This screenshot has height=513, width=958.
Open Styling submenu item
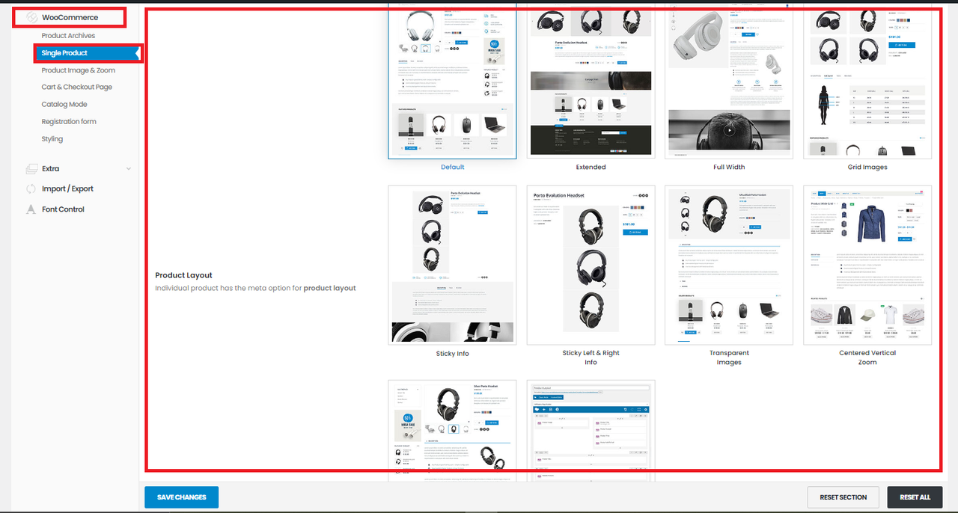pos(52,139)
